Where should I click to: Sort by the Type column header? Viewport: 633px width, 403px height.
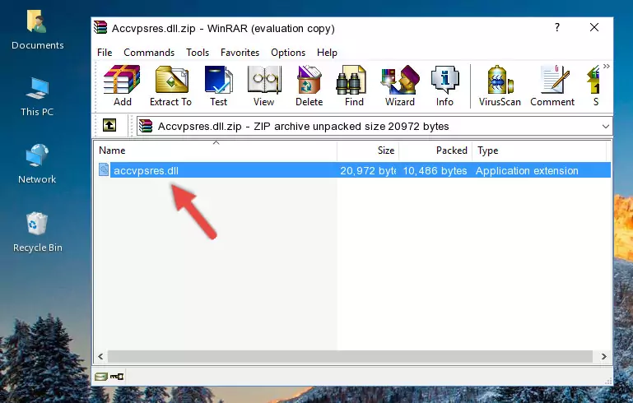click(539, 151)
